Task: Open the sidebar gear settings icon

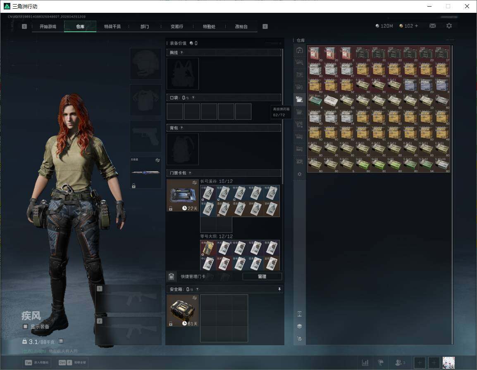Action: coord(299,174)
